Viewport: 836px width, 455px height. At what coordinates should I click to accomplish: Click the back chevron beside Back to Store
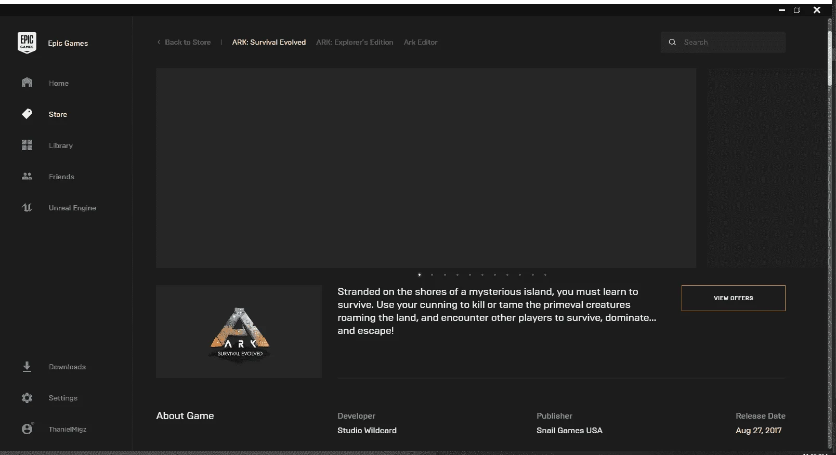tap(159, 42)
